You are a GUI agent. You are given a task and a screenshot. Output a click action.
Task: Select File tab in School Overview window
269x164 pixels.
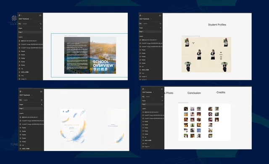[20, 24]
